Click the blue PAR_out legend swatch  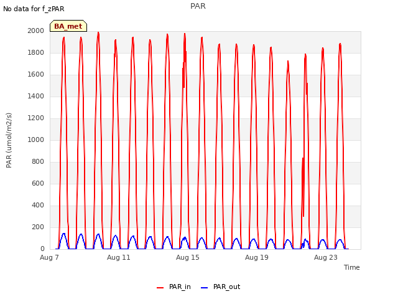pyautogui.click(x=205, y=288)
